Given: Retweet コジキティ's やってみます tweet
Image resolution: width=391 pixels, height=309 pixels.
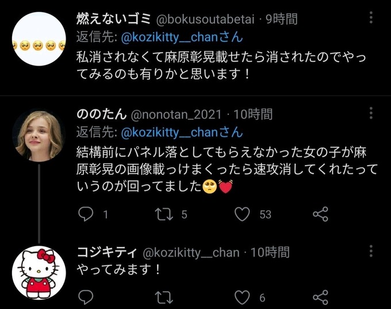Looking at the screenshot, I should pos(164,297).
